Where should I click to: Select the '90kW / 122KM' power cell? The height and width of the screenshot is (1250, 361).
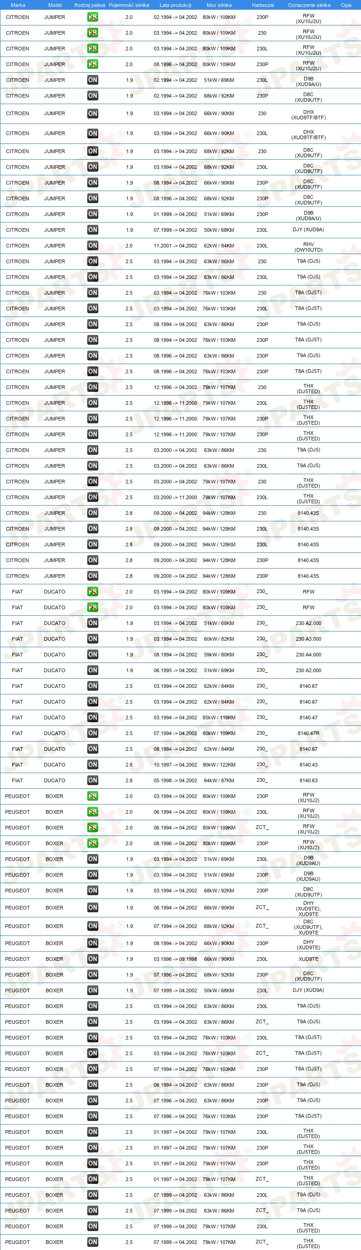click(219, 765)
